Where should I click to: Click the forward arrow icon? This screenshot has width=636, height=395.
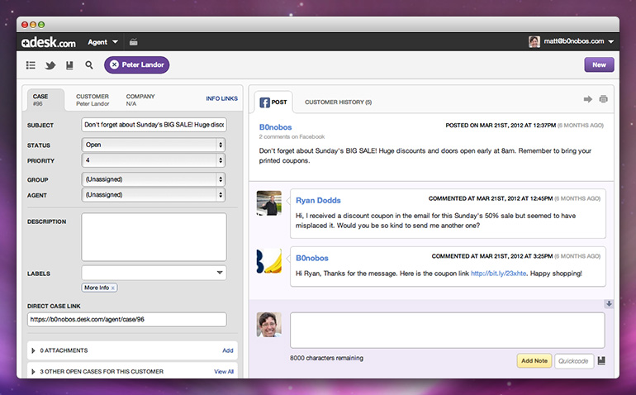click(588, 99)
